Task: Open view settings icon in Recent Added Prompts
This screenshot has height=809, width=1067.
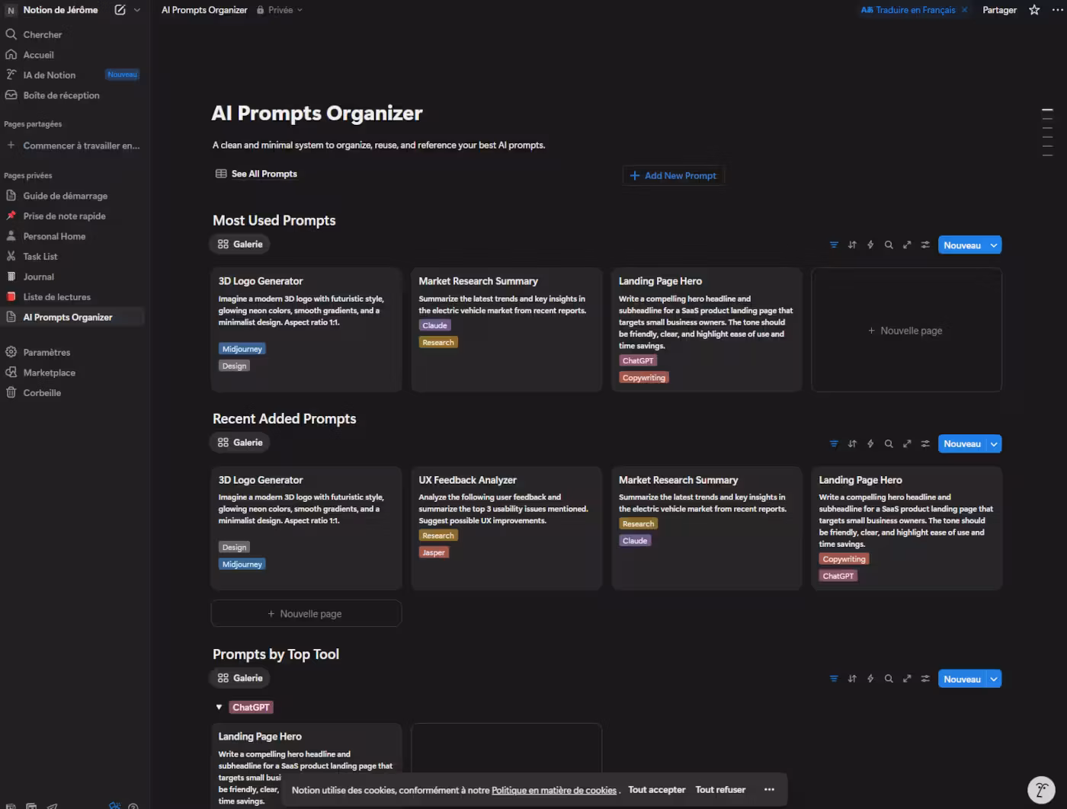Action: pos(925,444)
